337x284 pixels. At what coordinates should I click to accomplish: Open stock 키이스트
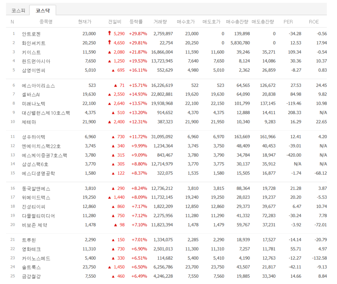(31, 52)
